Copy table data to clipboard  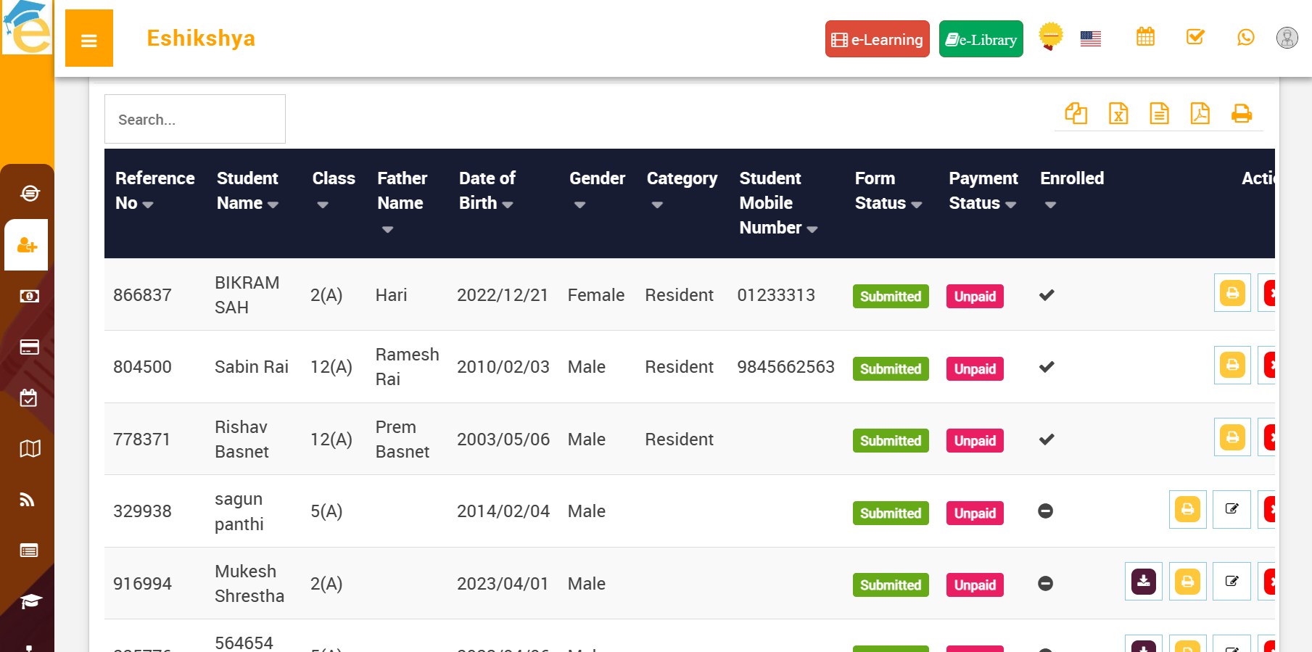coord(1076,114)
